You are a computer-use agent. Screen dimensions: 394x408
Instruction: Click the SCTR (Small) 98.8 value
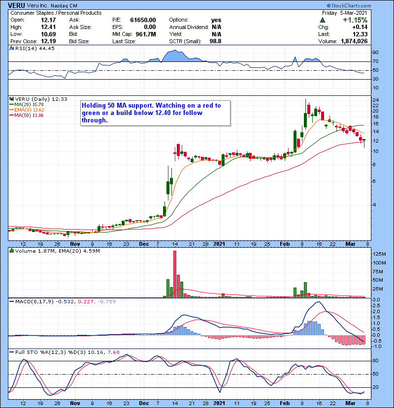point(215,41)
